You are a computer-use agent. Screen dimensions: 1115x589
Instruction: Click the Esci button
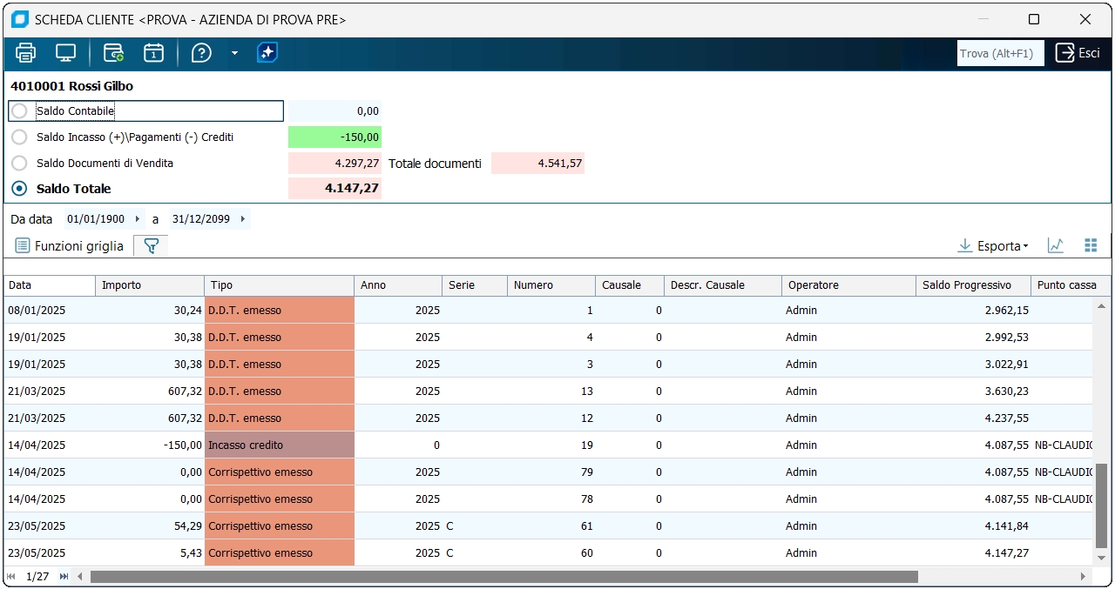click(1078, 53)
